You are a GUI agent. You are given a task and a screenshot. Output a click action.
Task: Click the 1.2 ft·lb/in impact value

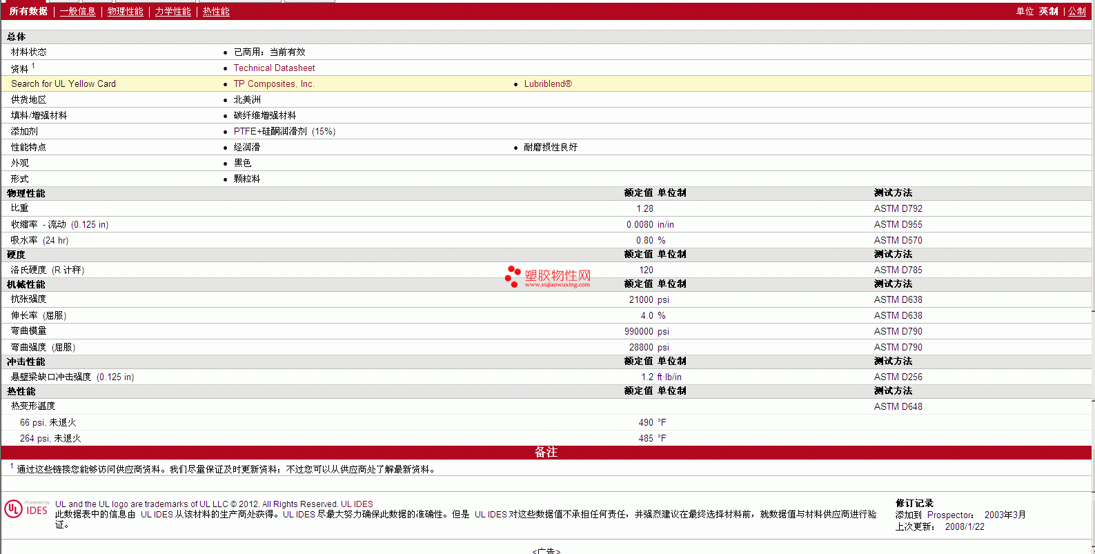click(661, 377)
